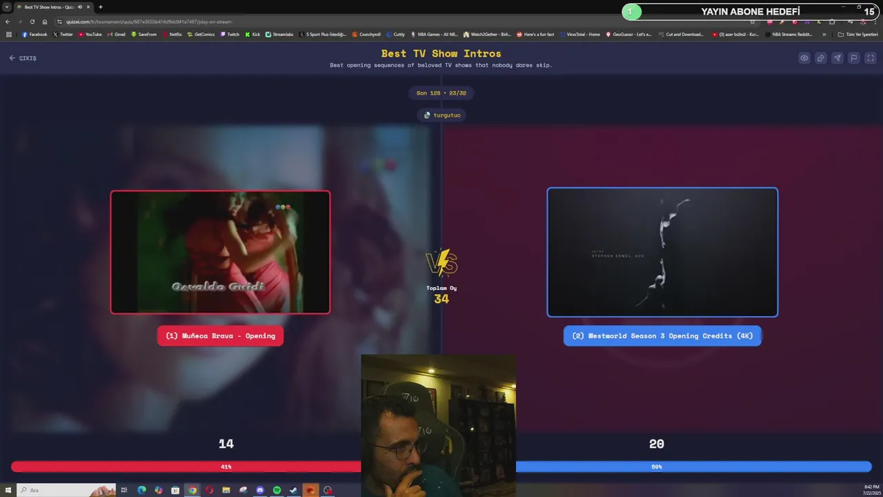
Task: Open the Windows Start menu
Action: (8, 490)
